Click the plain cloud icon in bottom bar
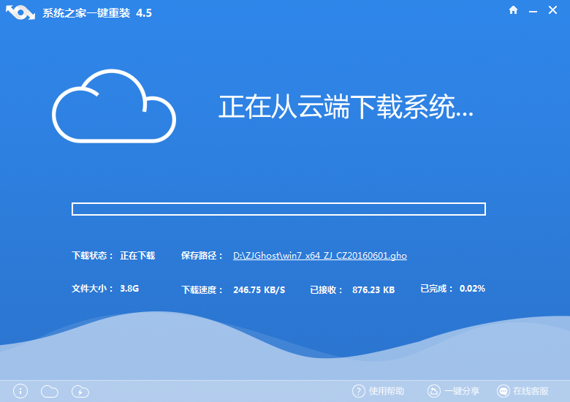Image resolution: width=570 pixels, height=402 pixels. [50, 391]
